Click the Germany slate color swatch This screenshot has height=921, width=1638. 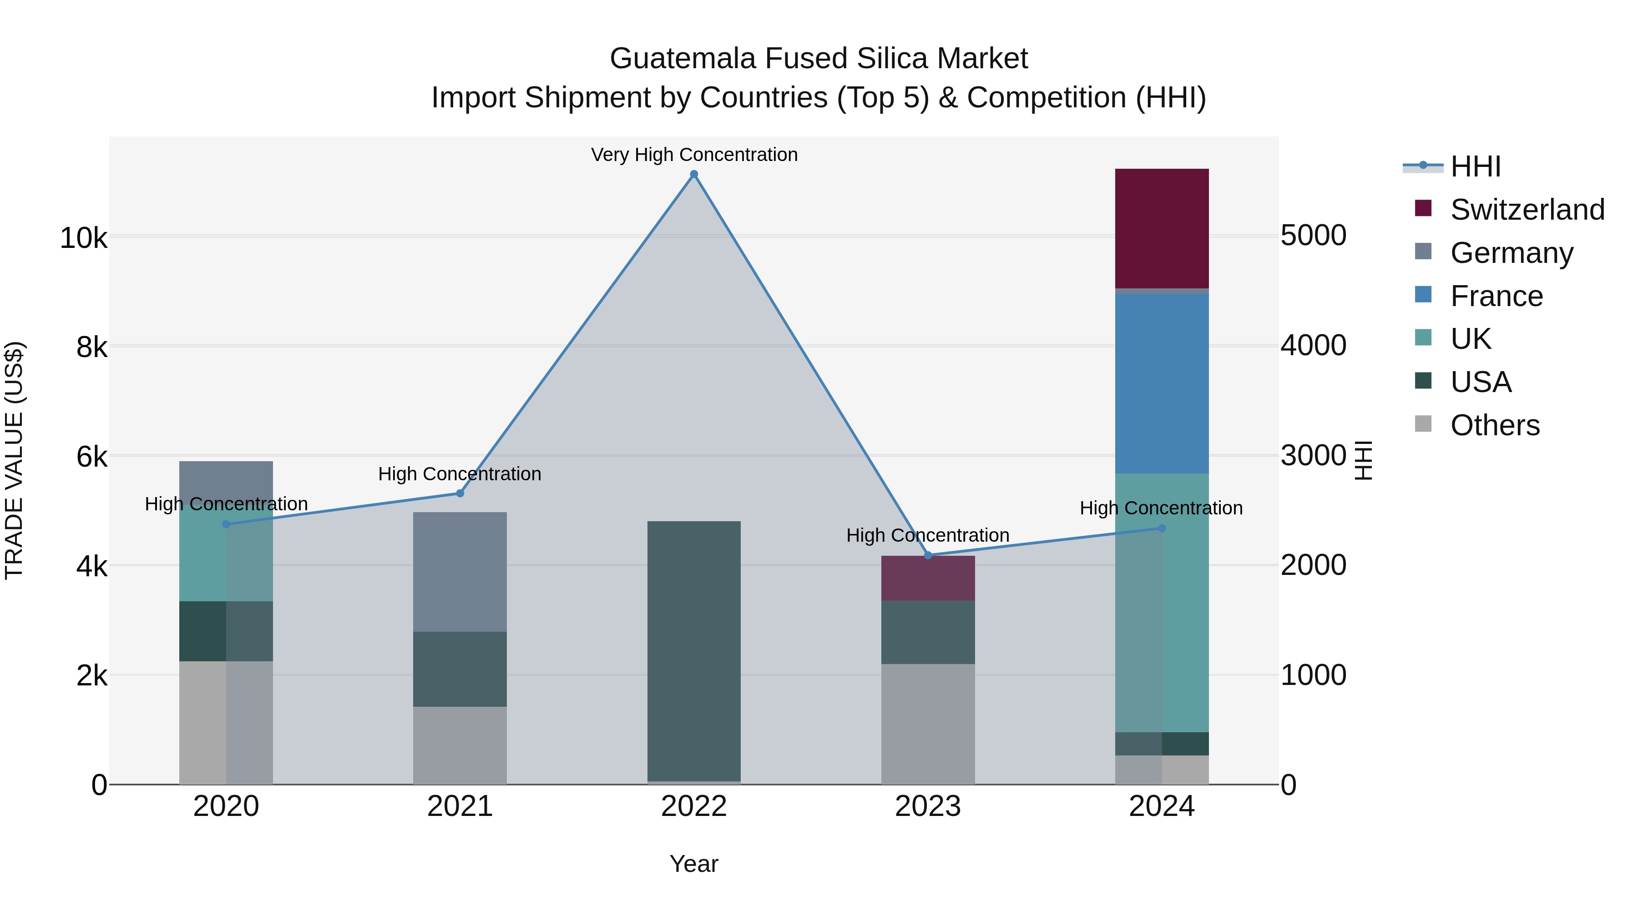click(1423, 251)
